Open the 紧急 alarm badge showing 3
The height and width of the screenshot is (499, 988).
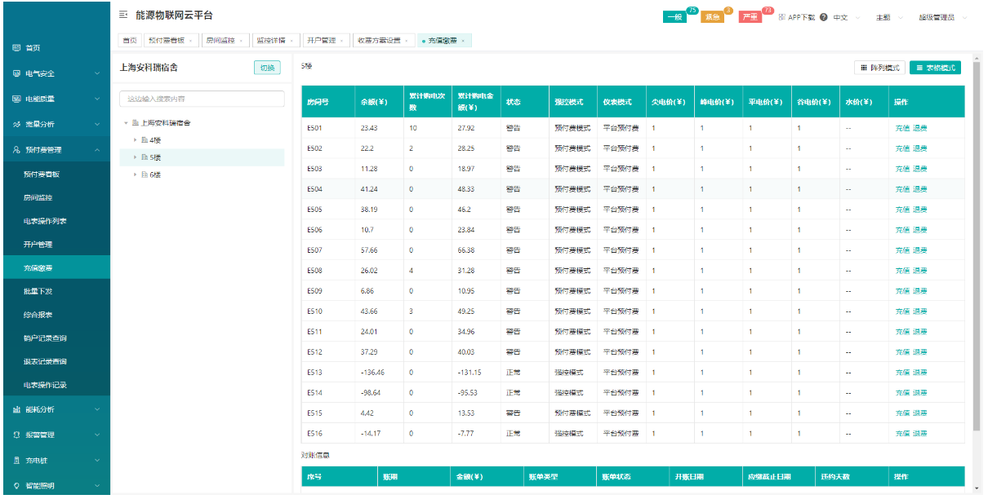point(711,18)
